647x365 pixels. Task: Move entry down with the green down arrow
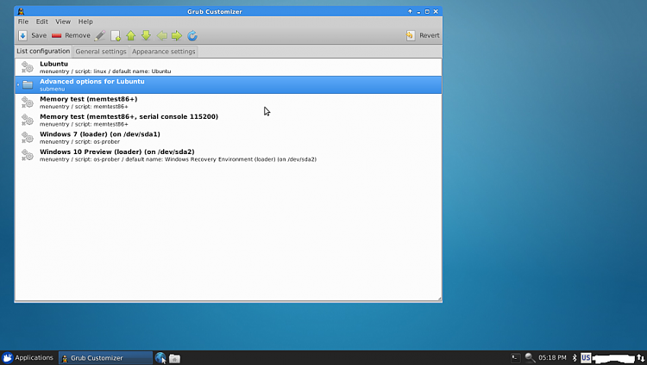(146, 36)
